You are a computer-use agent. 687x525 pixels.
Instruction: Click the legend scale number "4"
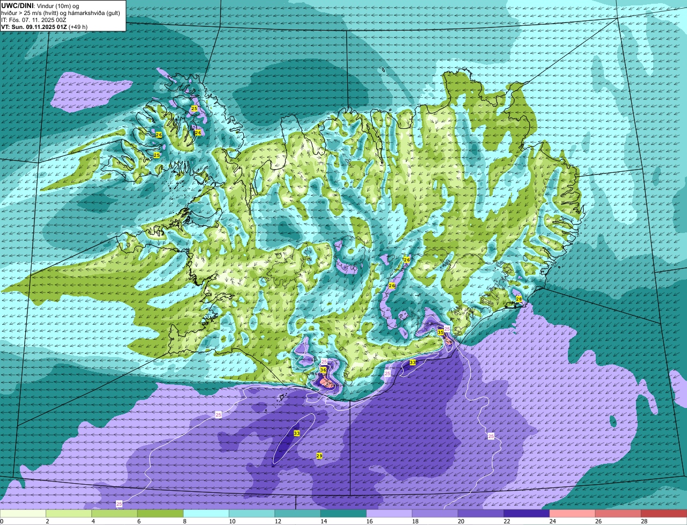click(93, 521)
